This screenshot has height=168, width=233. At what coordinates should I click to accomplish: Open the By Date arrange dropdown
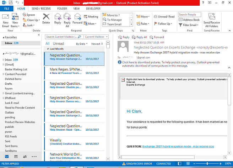tap(82, 44)
